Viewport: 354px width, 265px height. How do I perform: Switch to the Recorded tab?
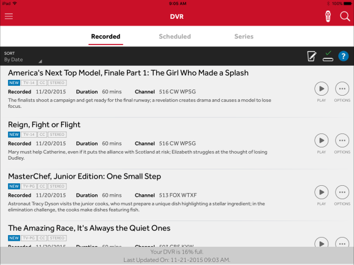tap(106, 37)
